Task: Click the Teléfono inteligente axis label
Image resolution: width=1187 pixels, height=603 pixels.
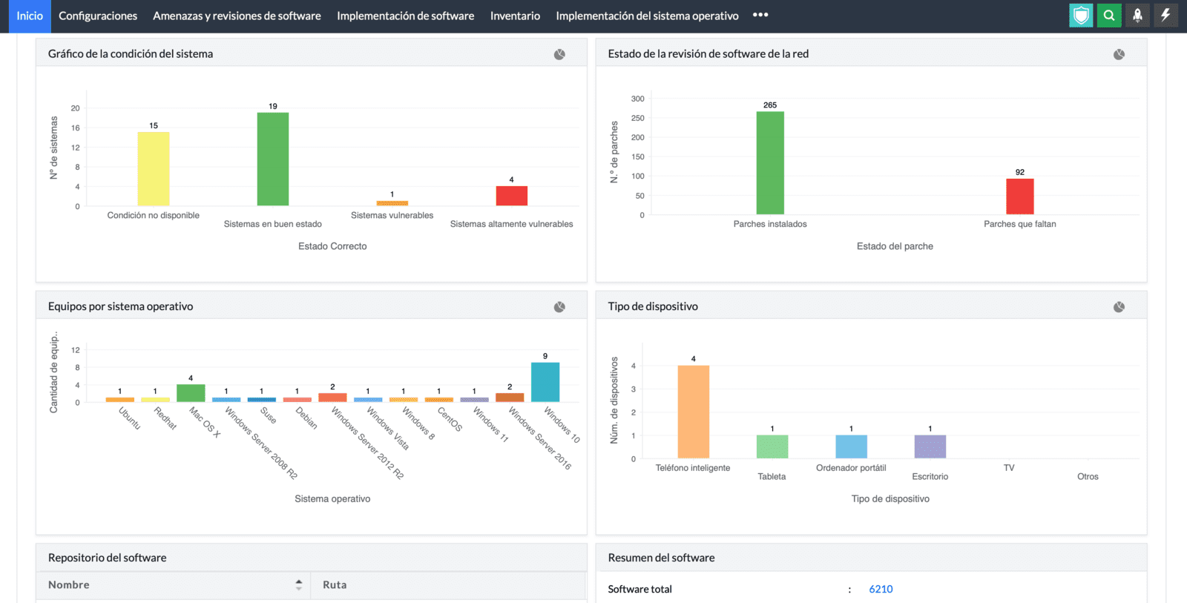Action: click(x=693, y=468)
